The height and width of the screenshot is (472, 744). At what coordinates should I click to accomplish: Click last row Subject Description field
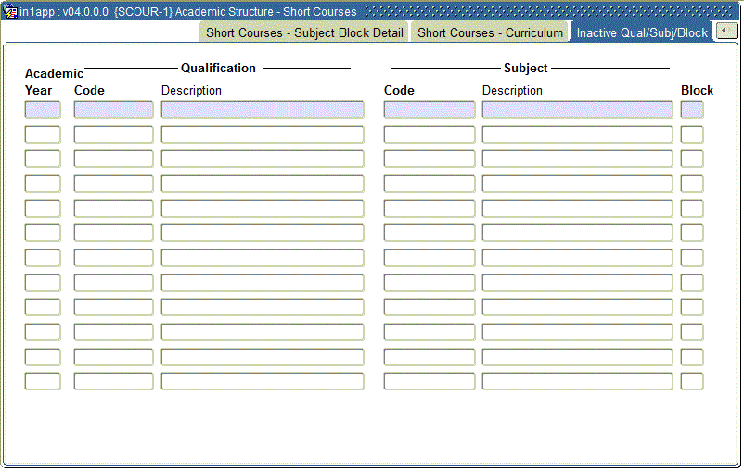[577, 381]
